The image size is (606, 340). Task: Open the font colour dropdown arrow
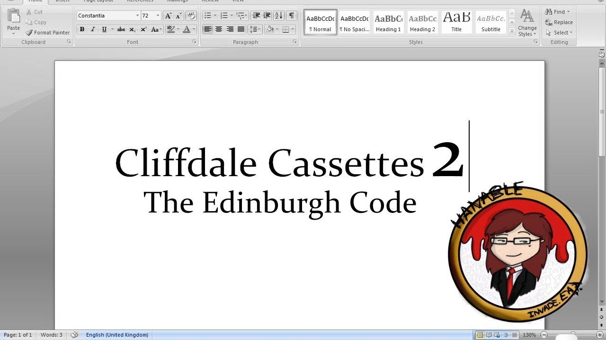point(194,29)
